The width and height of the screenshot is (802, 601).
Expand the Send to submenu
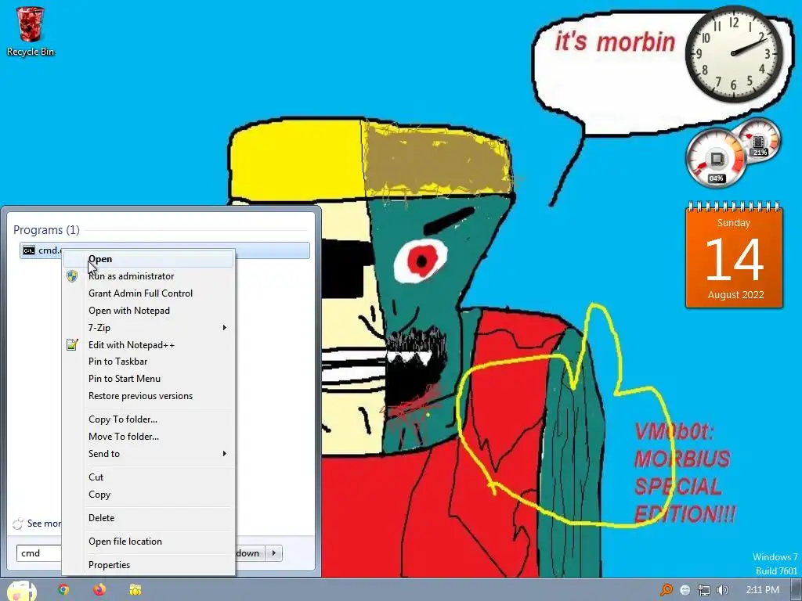(x=148, y=454)
